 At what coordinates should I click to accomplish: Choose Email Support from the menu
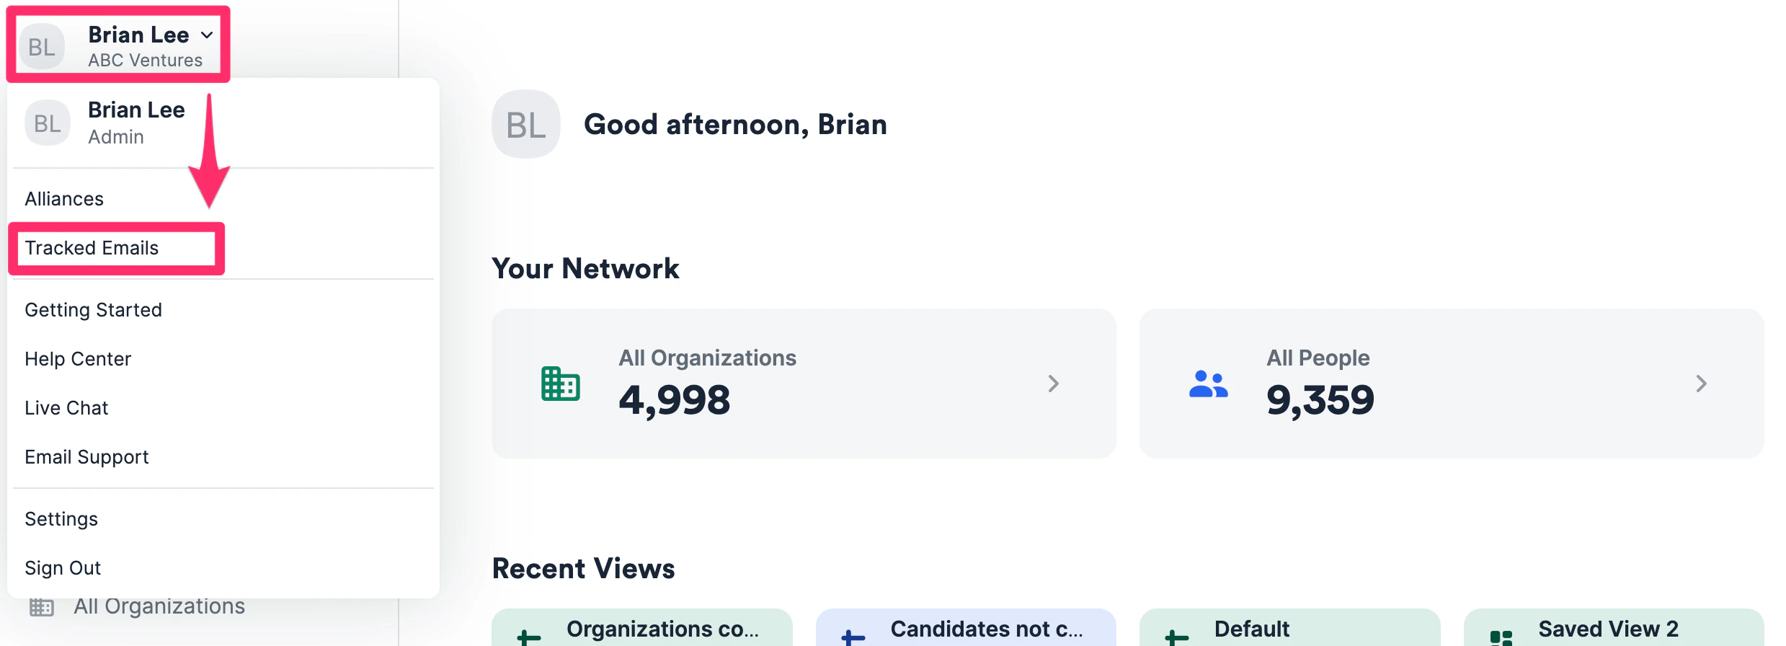click(86, 457)
